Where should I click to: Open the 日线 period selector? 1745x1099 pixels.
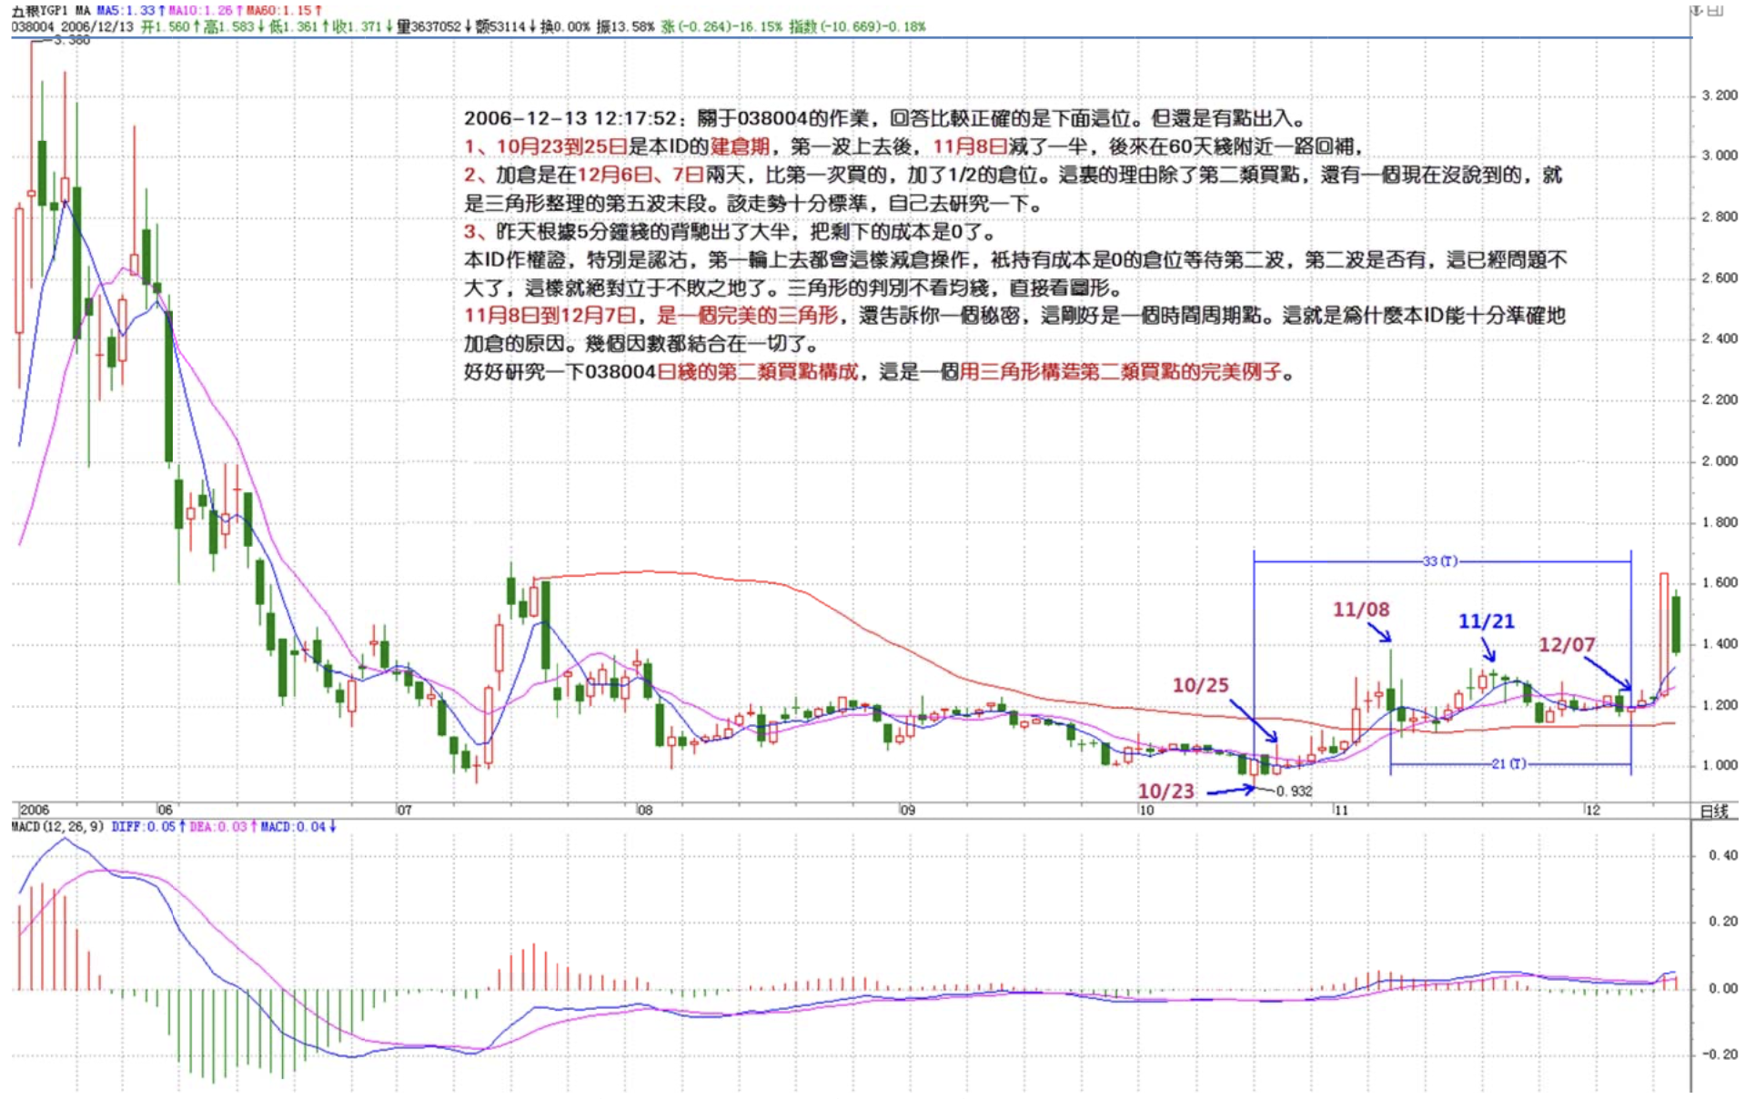[x=1714, y=811]
